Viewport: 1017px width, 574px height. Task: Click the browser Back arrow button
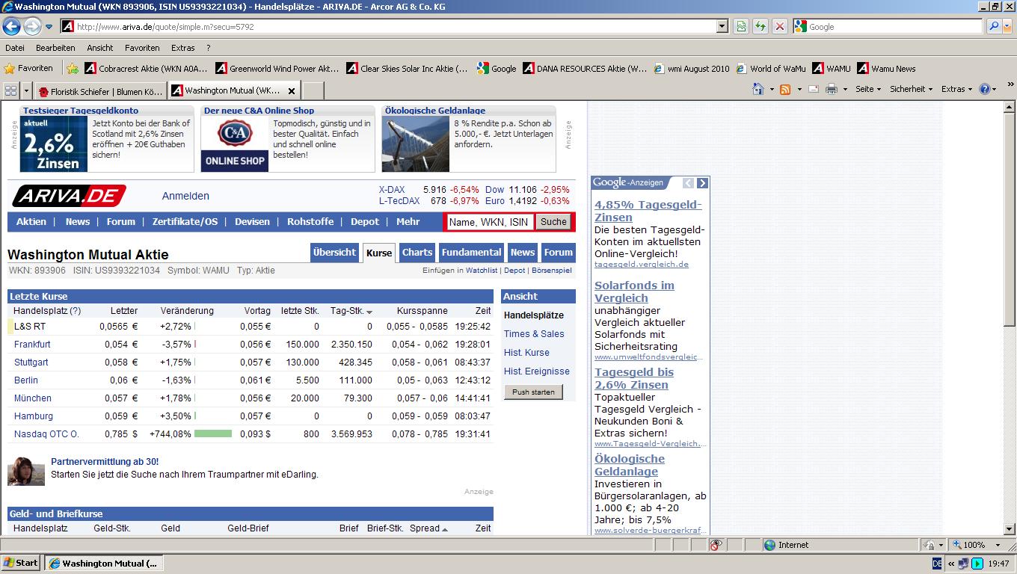pos(11,27)
